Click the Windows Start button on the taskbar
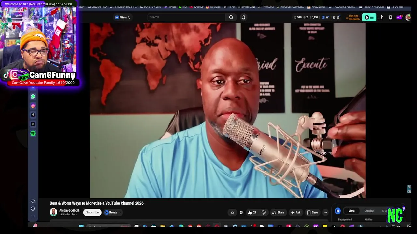The image size is (417, 234). [x=81, y=226]
